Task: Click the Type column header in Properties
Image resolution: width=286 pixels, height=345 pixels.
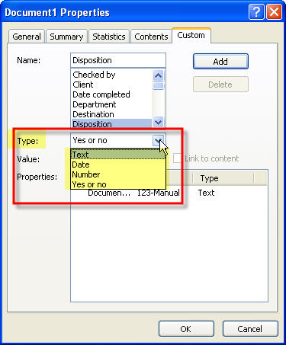Action: click(x=223, y=178)
